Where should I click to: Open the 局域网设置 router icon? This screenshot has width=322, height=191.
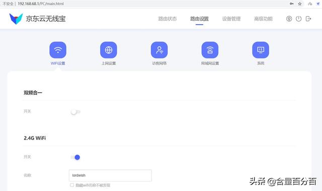pyautogui.click(x=210, y=50)
